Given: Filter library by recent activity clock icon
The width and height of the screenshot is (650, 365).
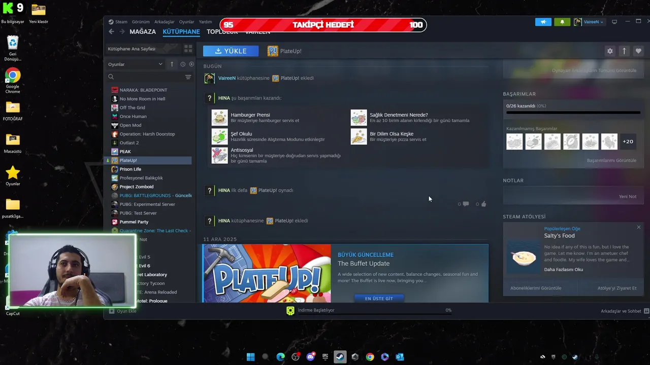Looking at the screenshot, I should coord(183,64).
